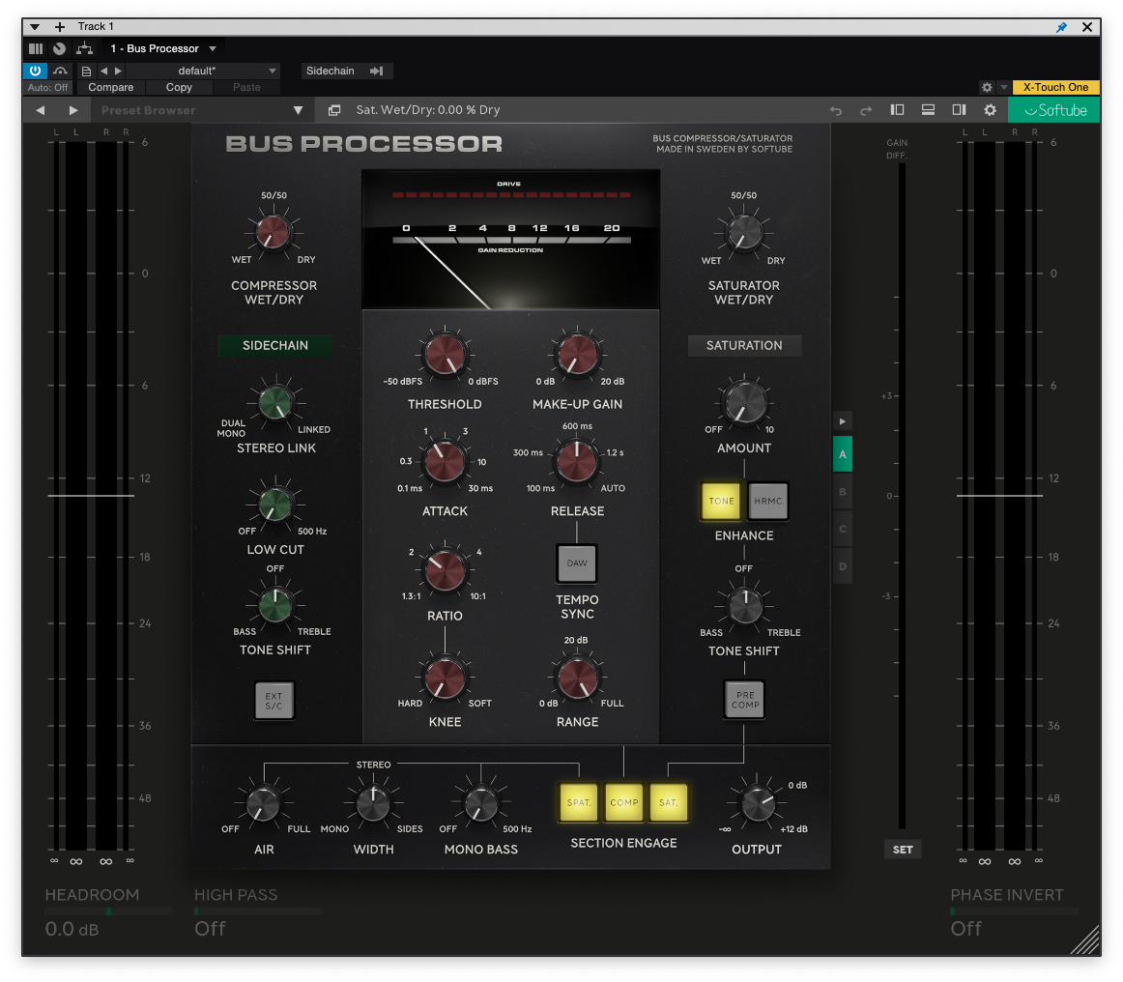Click the SET gain difference button
The height and width of the screenshot is (982, 1123).
click(903, 850)
